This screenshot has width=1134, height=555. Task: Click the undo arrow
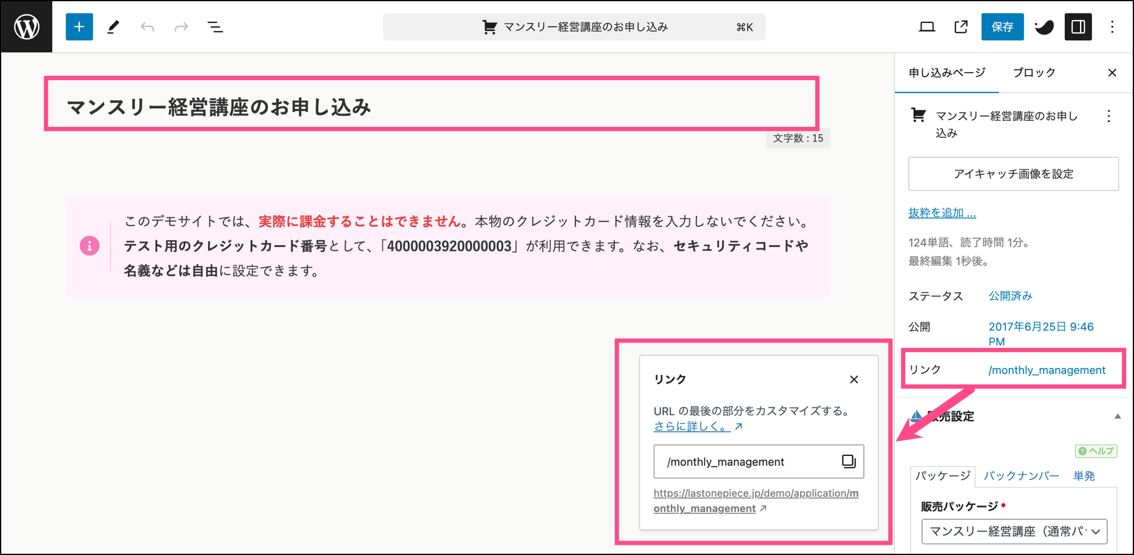coord(147,27)
